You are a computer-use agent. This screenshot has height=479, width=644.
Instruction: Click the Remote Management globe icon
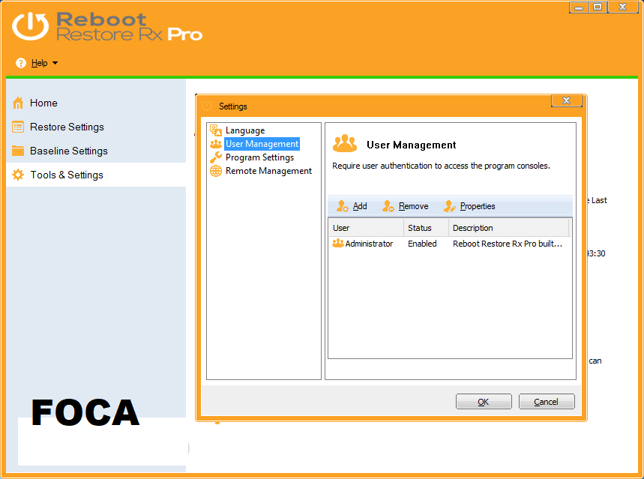pos(216,171)
